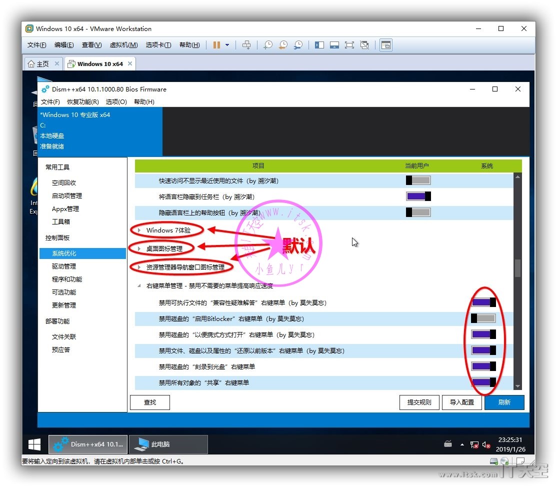Toggle the 兼容性疑难解答 right-click menu switch
Viewport: 557px width, 487px height.
pos(483,302)
